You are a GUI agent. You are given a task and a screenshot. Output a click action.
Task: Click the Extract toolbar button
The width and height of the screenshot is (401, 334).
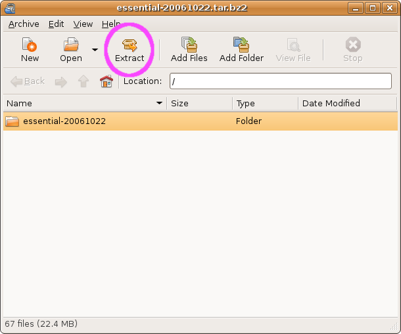(x=130, y=50)
